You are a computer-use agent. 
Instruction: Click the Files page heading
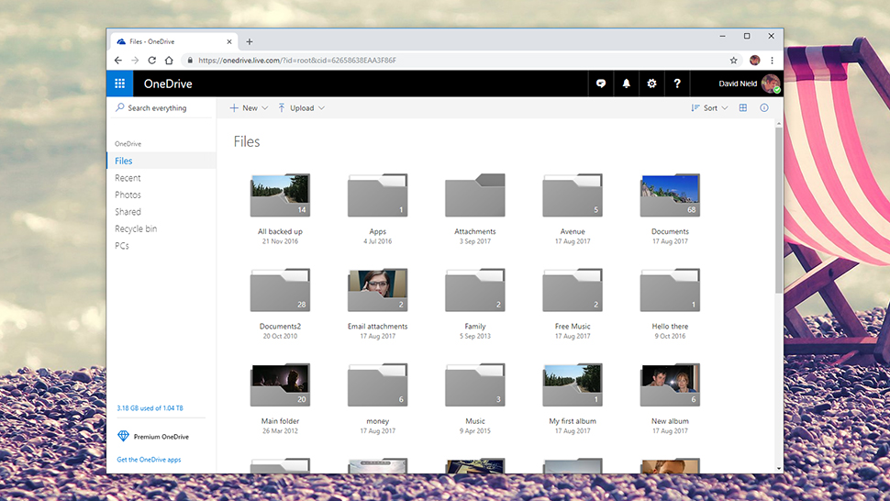click(x=246, y=142)
